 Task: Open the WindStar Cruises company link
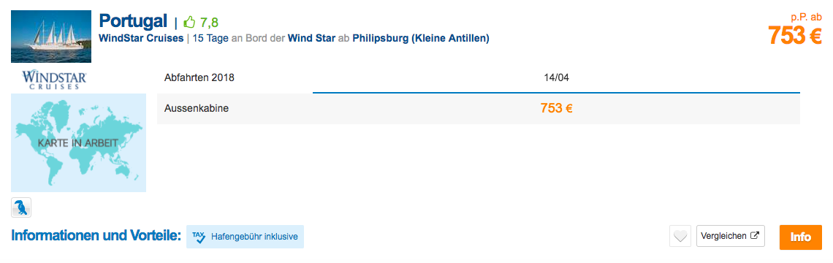point(141,38)
